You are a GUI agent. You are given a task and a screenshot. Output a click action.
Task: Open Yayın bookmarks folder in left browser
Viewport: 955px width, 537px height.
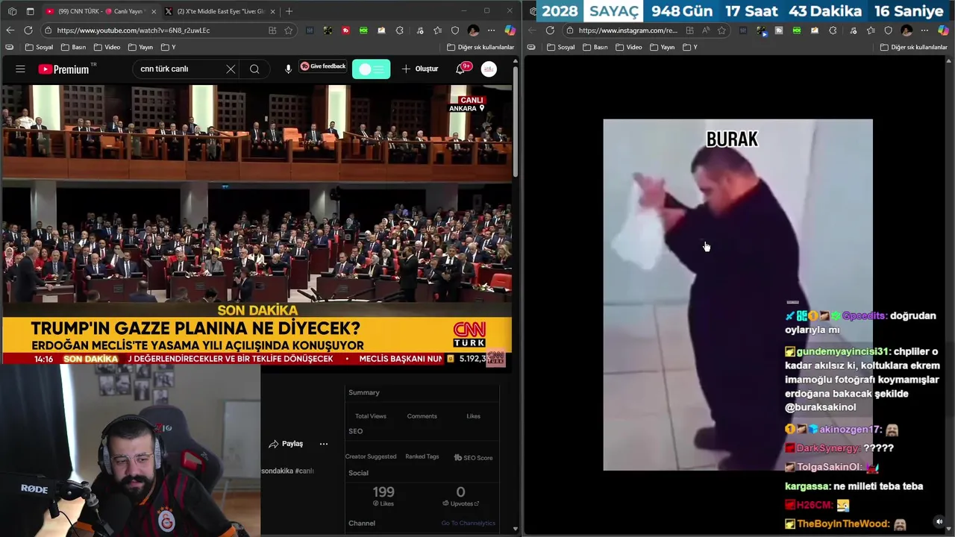pos(140,47)
